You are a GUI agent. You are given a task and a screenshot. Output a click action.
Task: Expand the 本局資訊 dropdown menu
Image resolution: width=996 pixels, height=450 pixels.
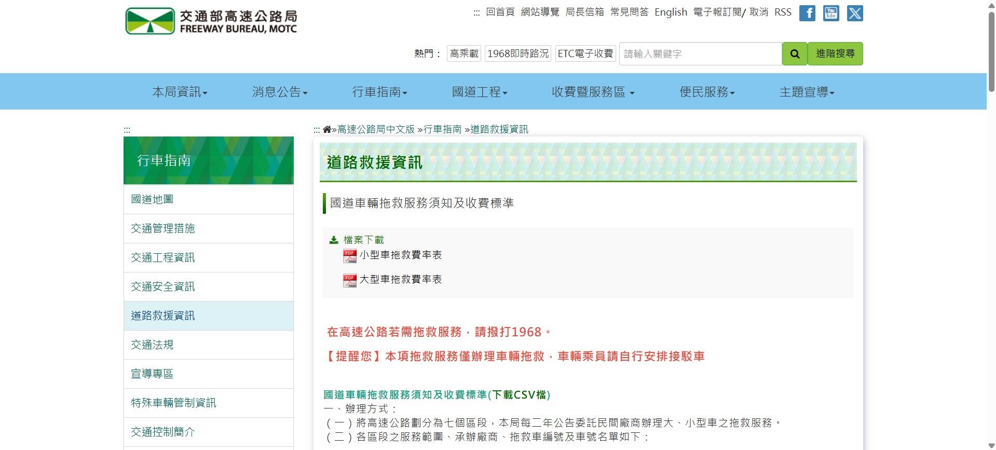tap(180, 92)
